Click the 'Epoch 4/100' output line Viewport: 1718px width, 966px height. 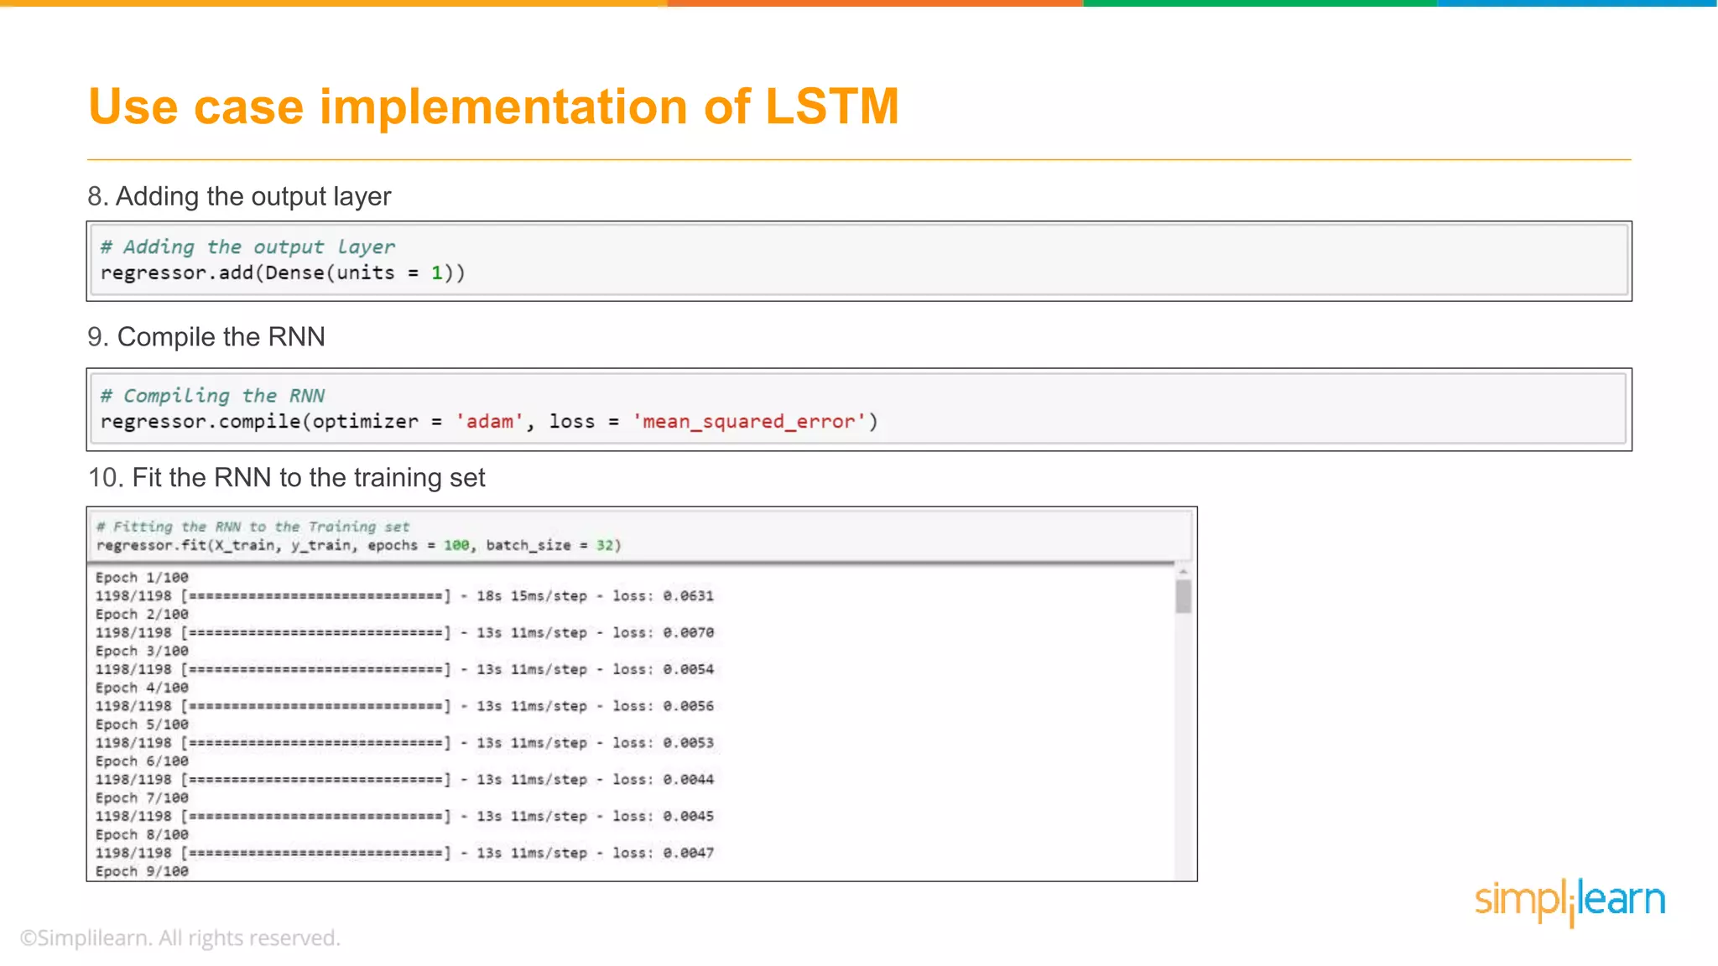(x=142, y=688)
